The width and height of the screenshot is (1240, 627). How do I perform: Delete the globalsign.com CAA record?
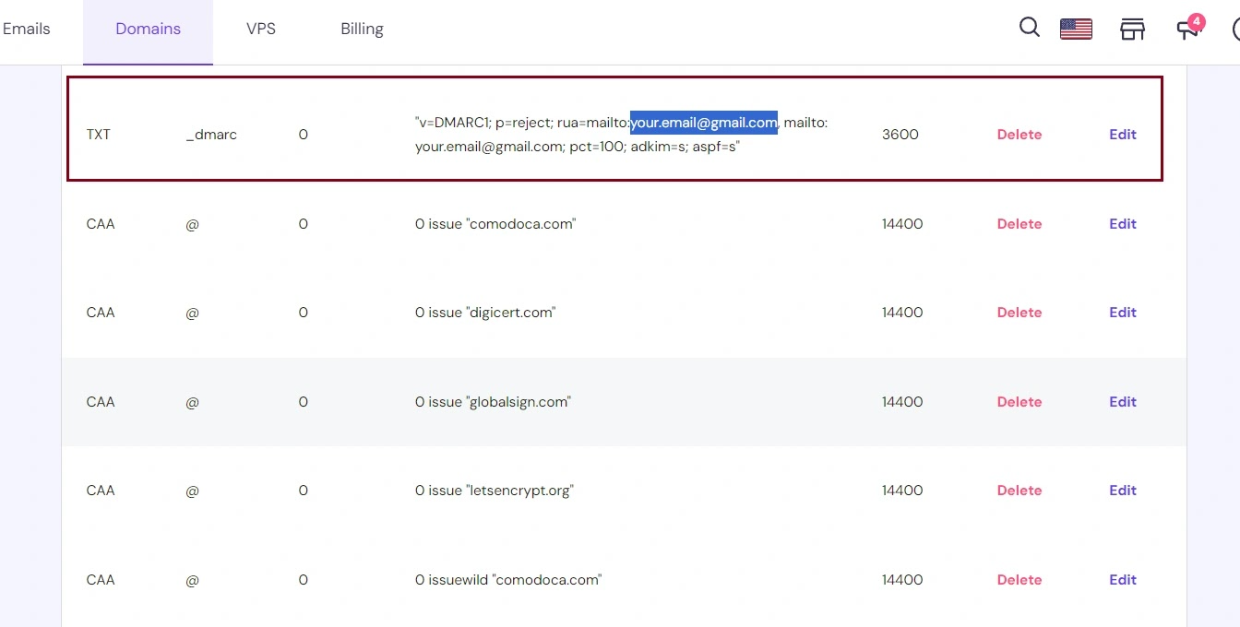(x=1019, y=402)
